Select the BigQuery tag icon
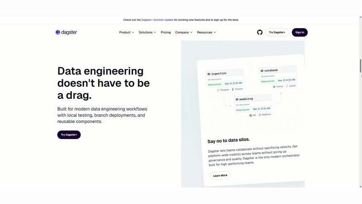Image resolution: width=362 pixels, height=204 pixels. point(260,115)
